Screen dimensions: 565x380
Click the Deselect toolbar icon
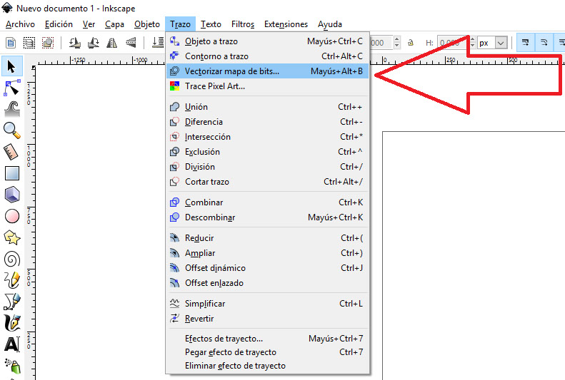[48, 43]
